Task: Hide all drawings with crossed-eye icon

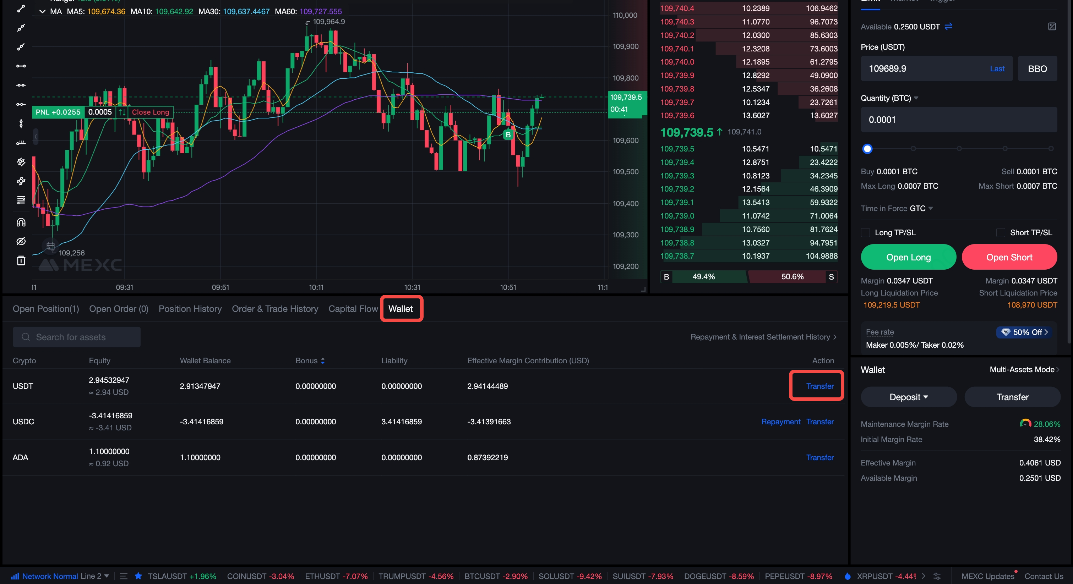Action: tap(21, 241)
